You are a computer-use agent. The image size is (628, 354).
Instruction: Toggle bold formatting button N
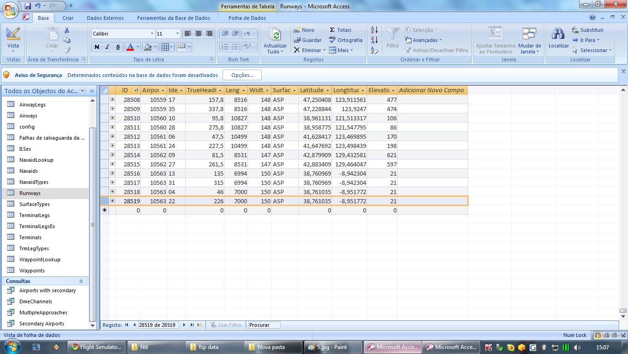[97, 47]
